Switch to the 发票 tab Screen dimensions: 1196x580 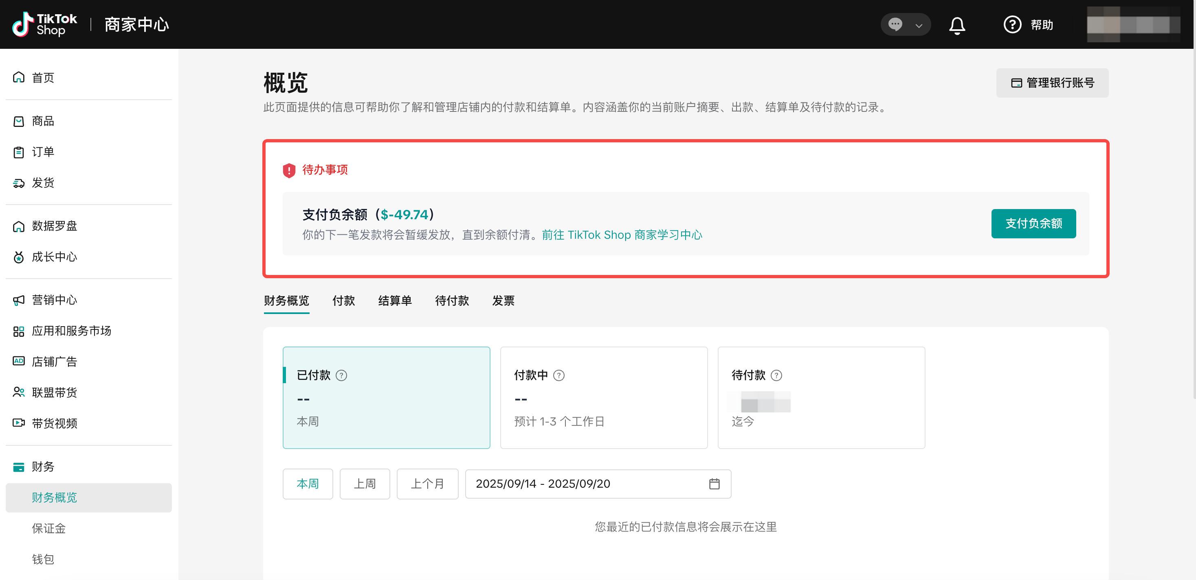pyautogui.click(x=503, y=301)
